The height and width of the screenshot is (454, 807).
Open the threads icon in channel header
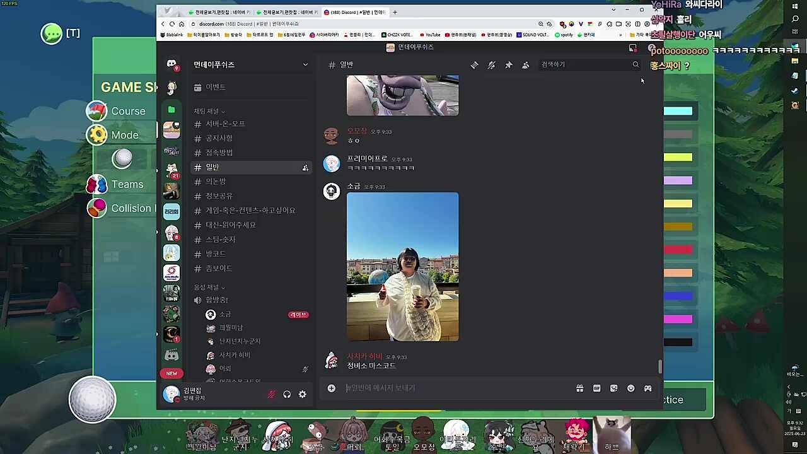tap(474, 65)
